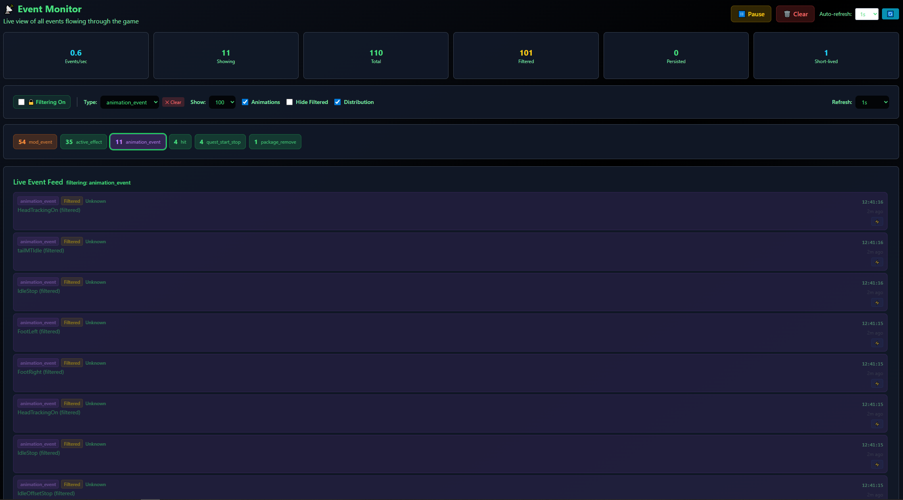Screen dimensions: 903x500
Task: Click lightning icon on FootLeft event
Action: [877, 343]
